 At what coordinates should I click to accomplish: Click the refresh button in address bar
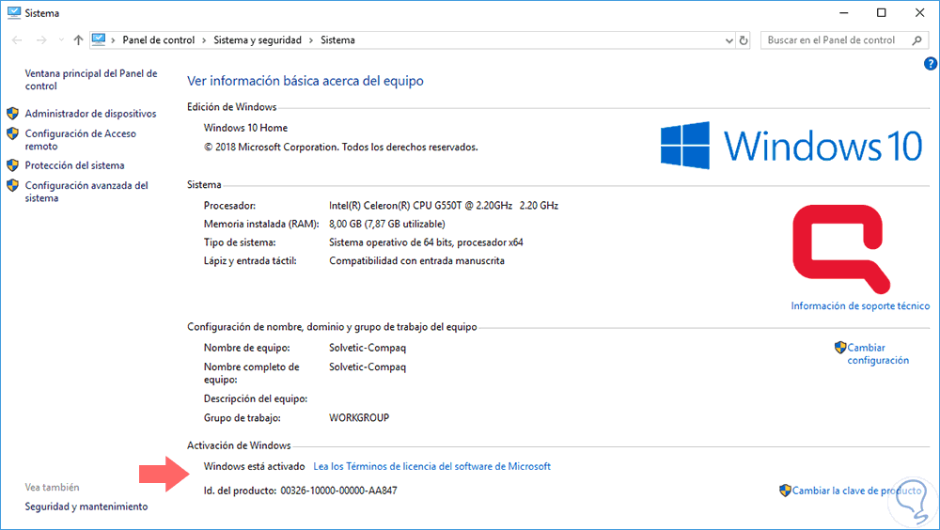click(744, 40)
